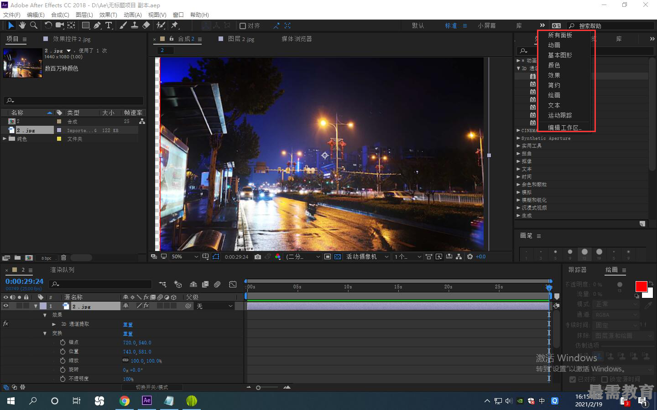Viewport: 657px width, 410px height.
Task: Switch to 渲染队列 tab
Action: coord(62,270)
